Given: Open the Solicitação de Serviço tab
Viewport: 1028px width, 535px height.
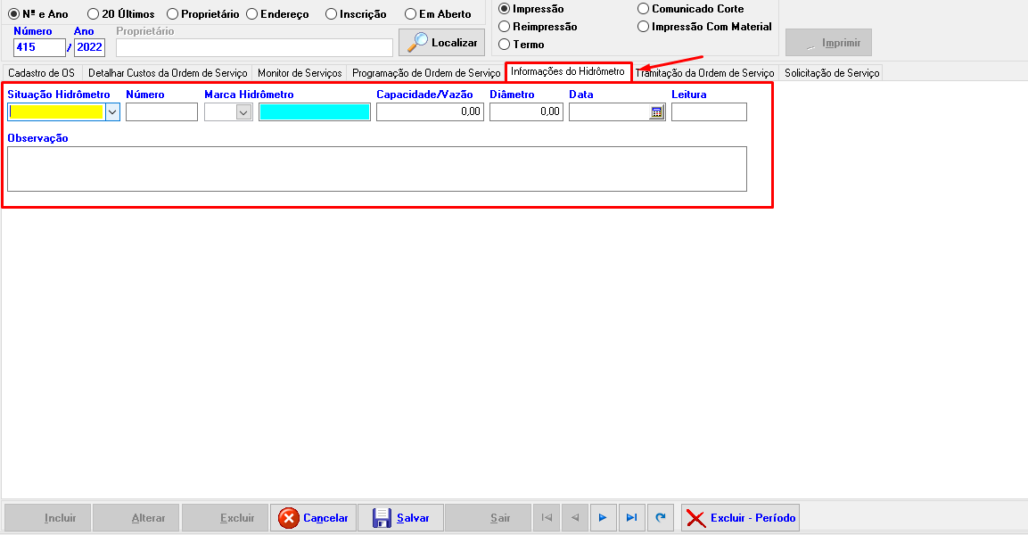Looking at the screenshot, I should coord(831,73).
